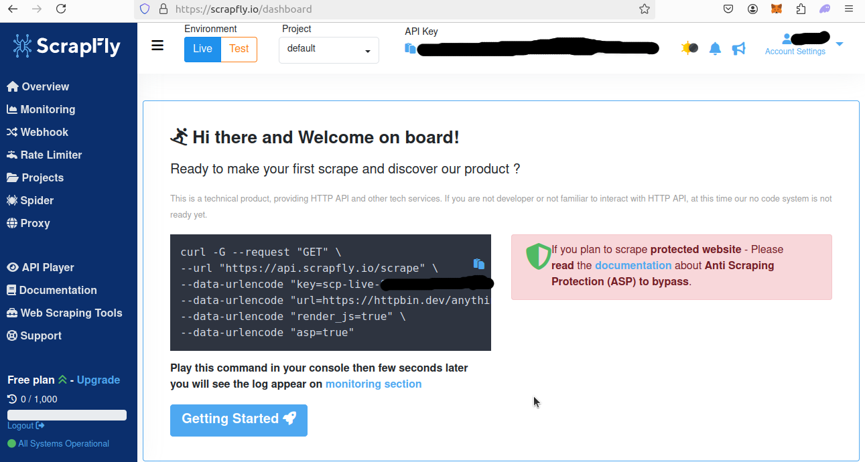Open the Firefox account icon
Viewport: 865px width, 462px height.
pos(753,9)
